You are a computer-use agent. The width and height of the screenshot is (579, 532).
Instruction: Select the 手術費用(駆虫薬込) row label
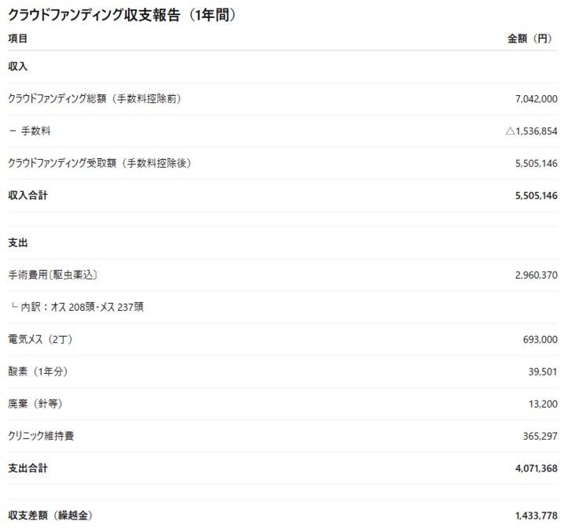[x=53, y=275]
